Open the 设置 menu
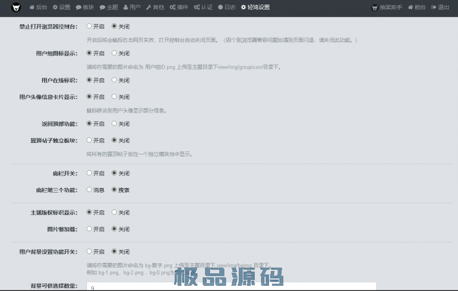This screenshot has height=291, width=458. pos(62,7)
